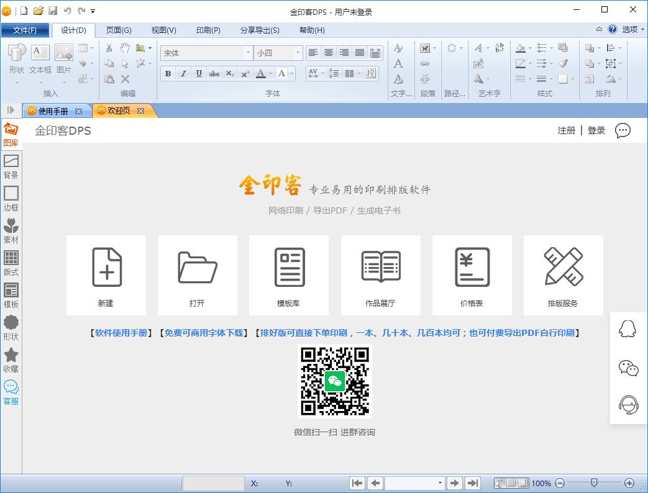Close the 欢迎页 tab

(140, 111)
